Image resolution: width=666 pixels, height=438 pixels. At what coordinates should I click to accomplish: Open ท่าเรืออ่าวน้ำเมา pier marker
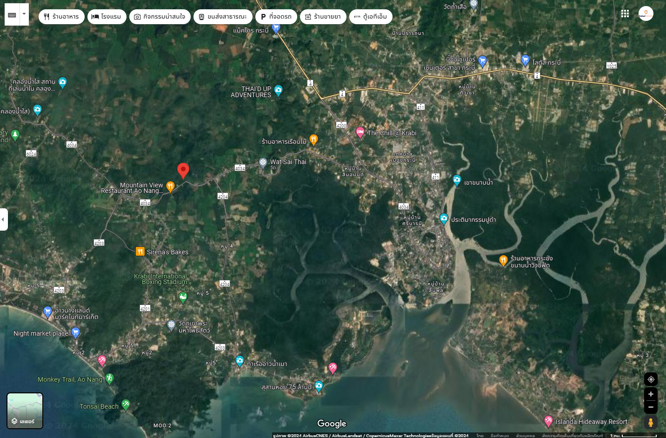[x=240, y=361]
